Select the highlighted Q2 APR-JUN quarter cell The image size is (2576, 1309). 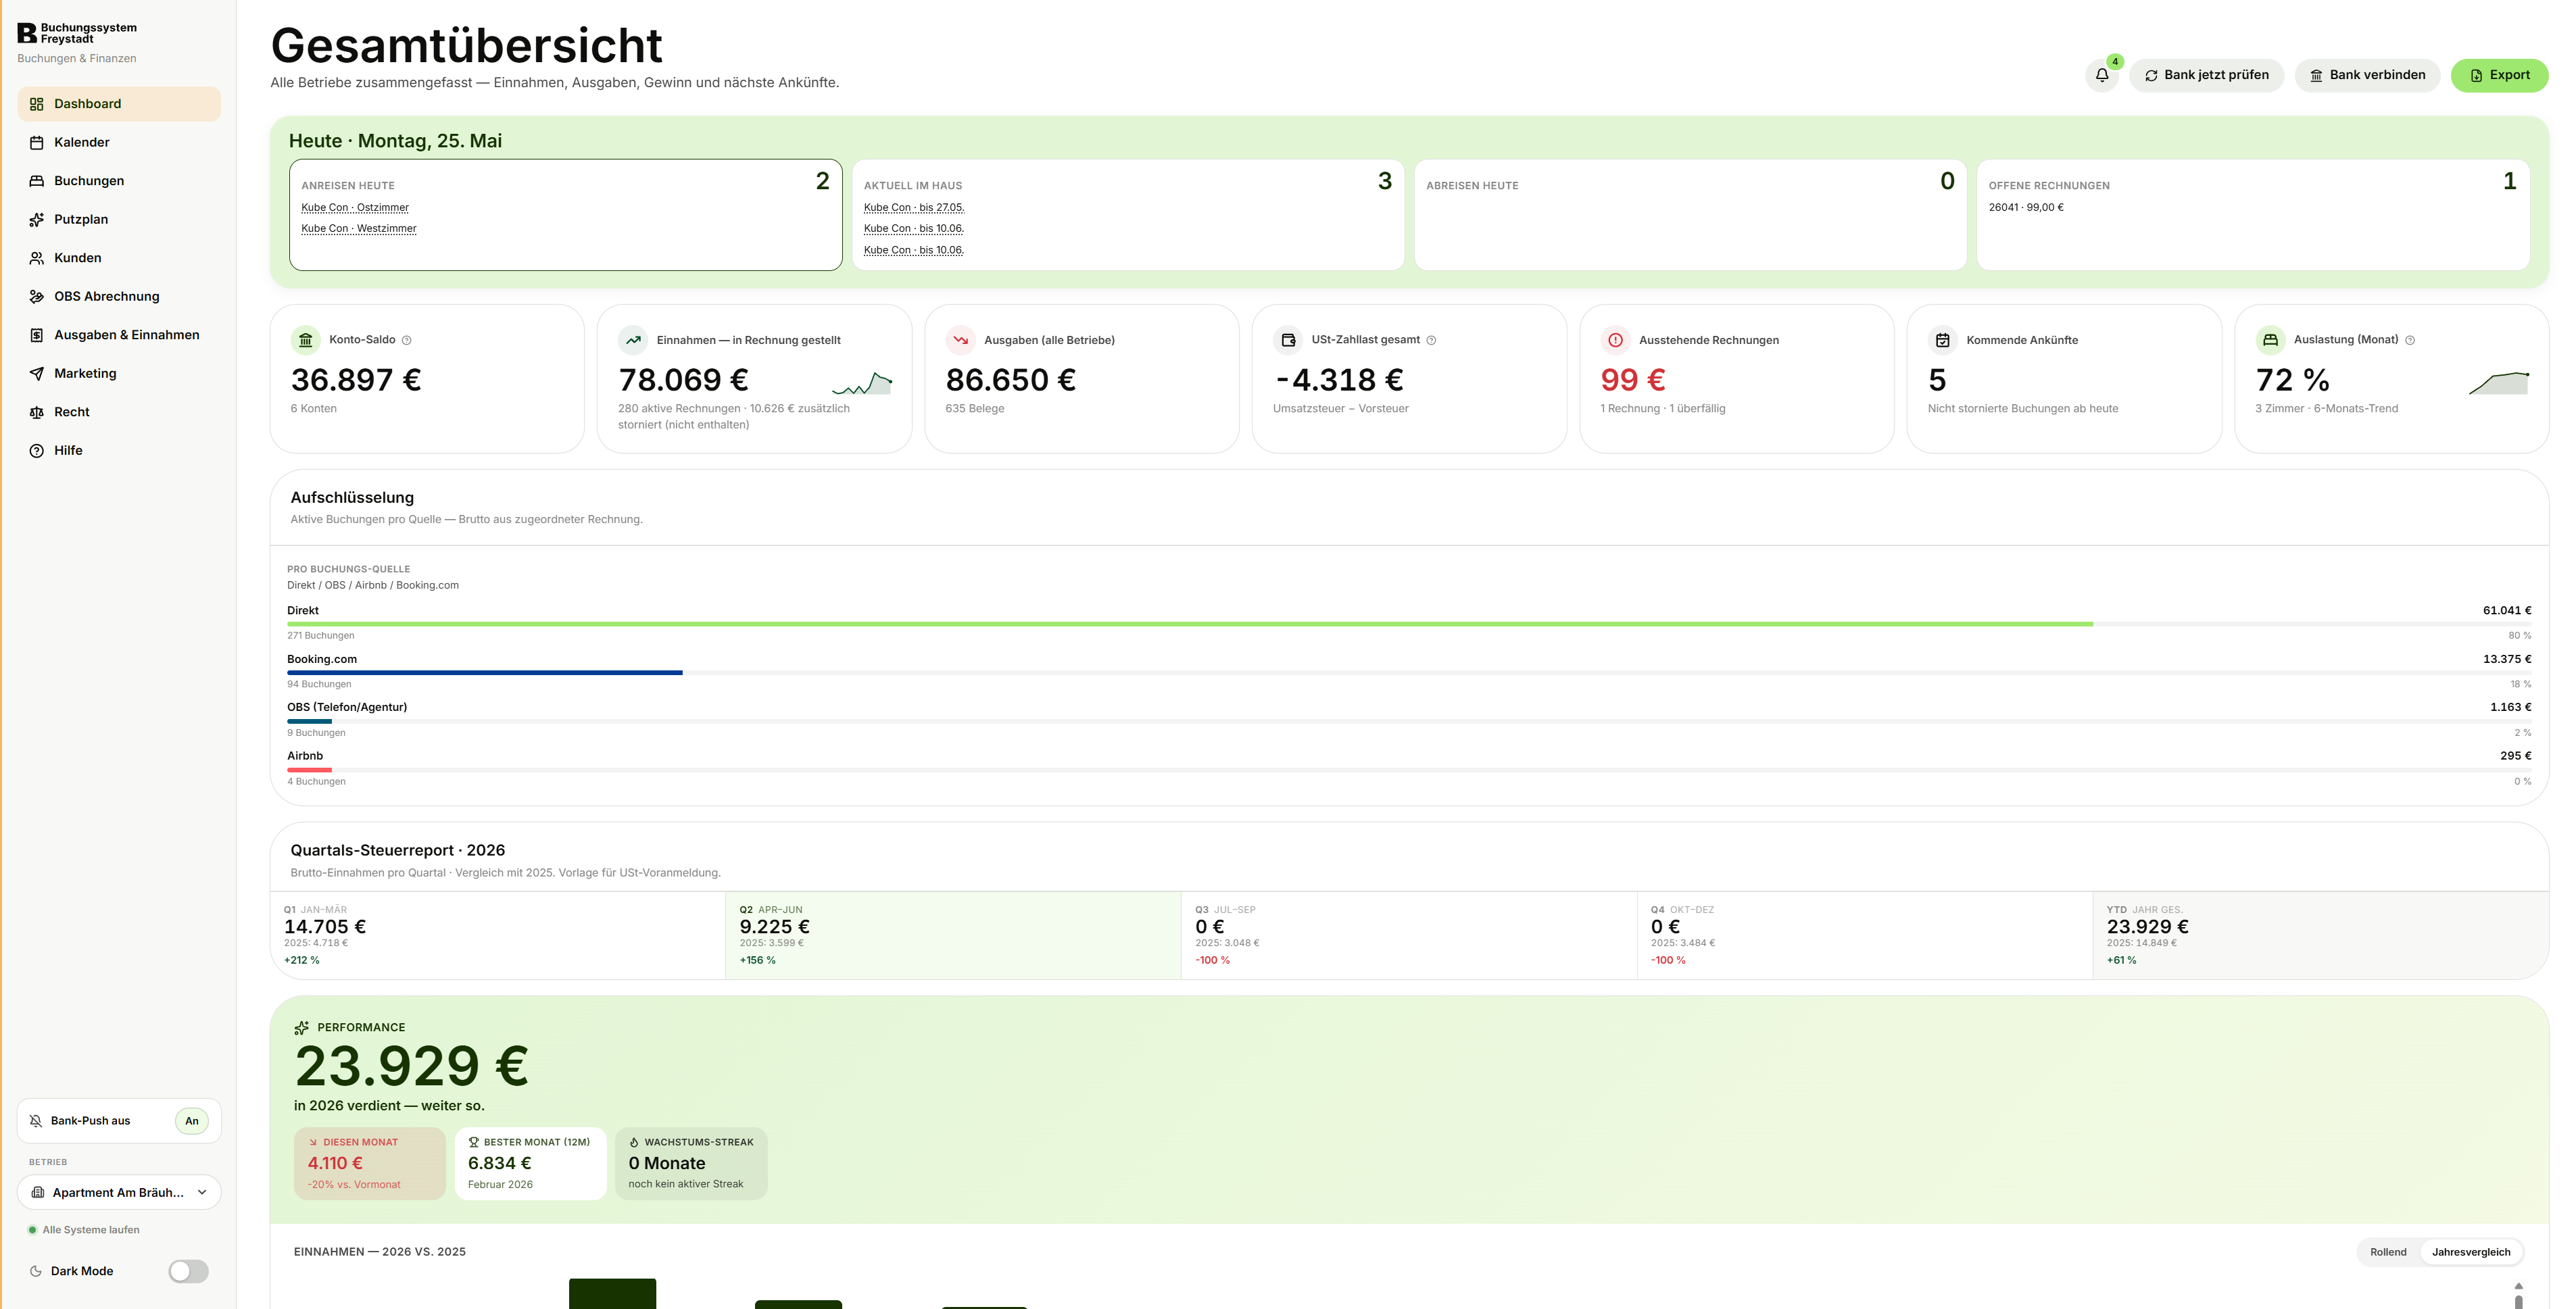[x=953, y=935]
